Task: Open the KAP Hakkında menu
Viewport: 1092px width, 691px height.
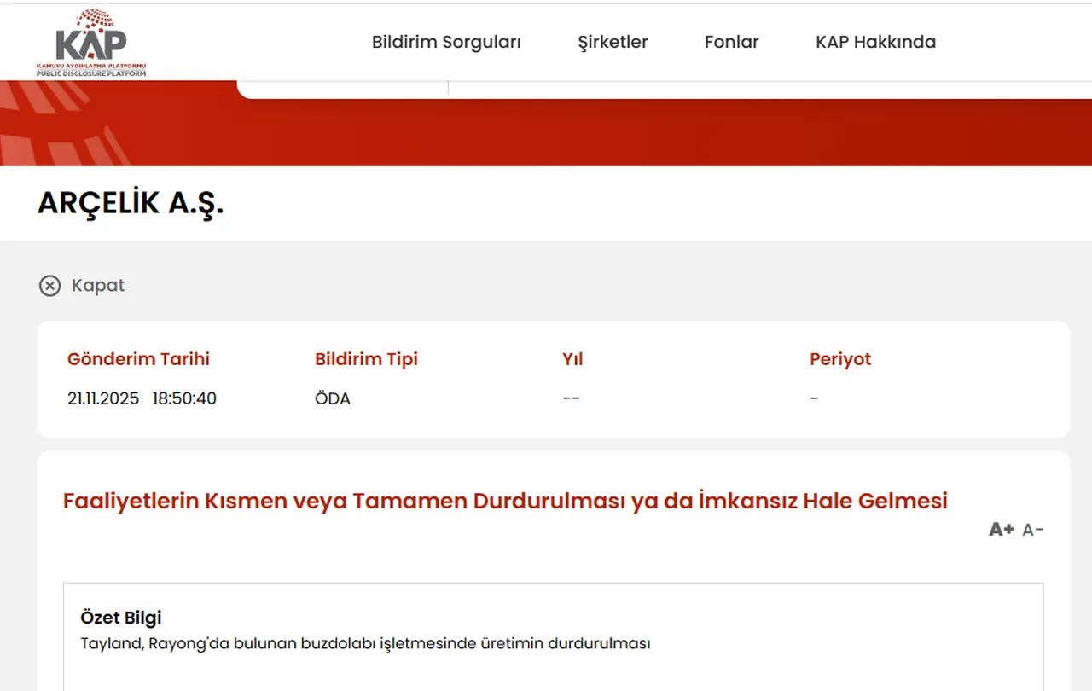Action: point(875,41)
